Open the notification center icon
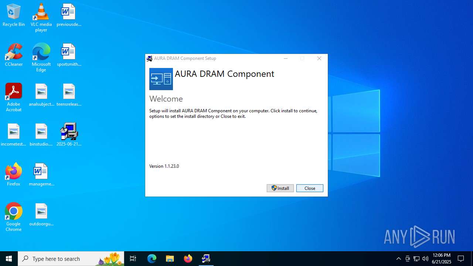Viewport: 473px width, 266px height. 461,259
